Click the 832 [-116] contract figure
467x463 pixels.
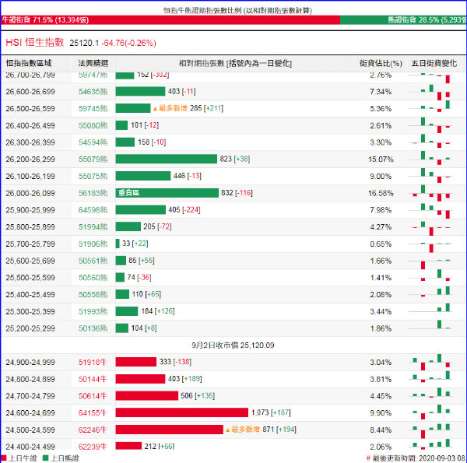[237, 193]
